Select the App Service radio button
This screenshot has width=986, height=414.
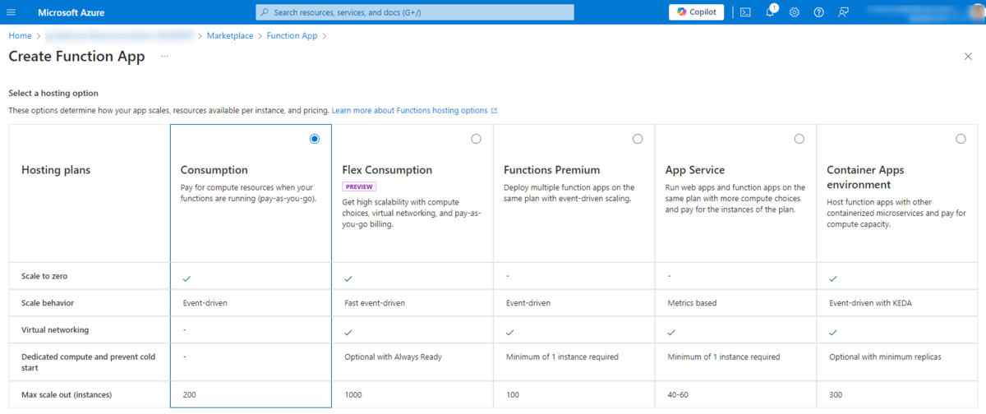coord(799,139)
